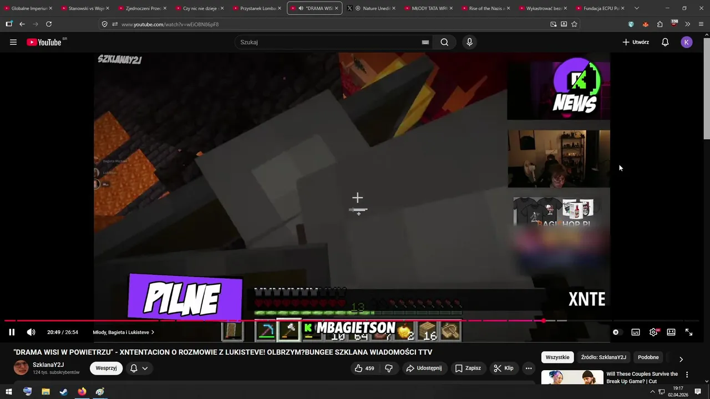This screenshot has width=710, height=399.
Task: Select the "Źródło: SzklanaY2J" chip
Action: pos(603,357)
